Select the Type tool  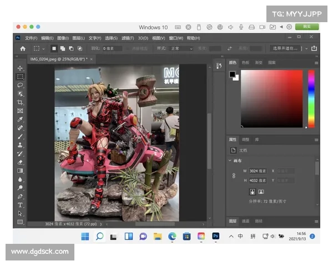coord(20,205)
